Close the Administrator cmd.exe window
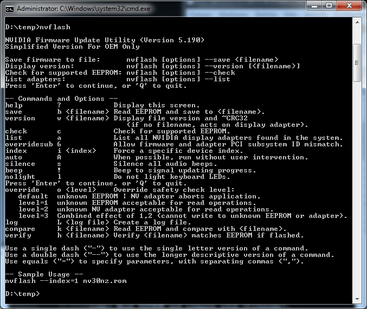This screenshot has height=309, width=367. [x=349, y=6]
